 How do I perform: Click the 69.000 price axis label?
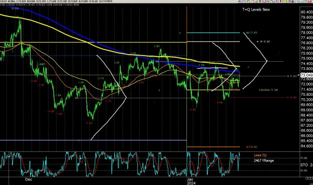click(306, 110)
